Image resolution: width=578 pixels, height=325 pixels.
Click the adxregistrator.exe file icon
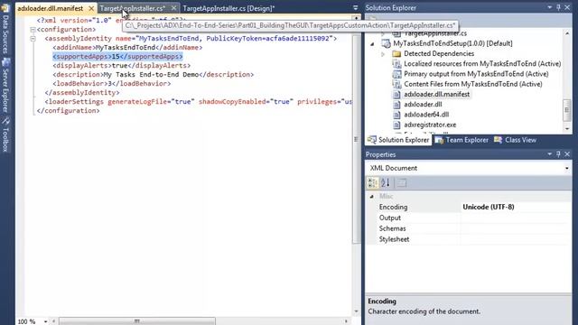(x=396, y=125)
